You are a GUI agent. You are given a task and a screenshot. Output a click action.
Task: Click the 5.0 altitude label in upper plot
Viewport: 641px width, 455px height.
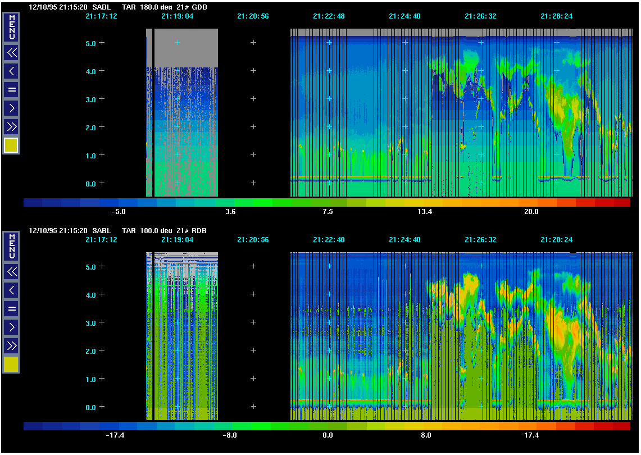coord(90,43)
